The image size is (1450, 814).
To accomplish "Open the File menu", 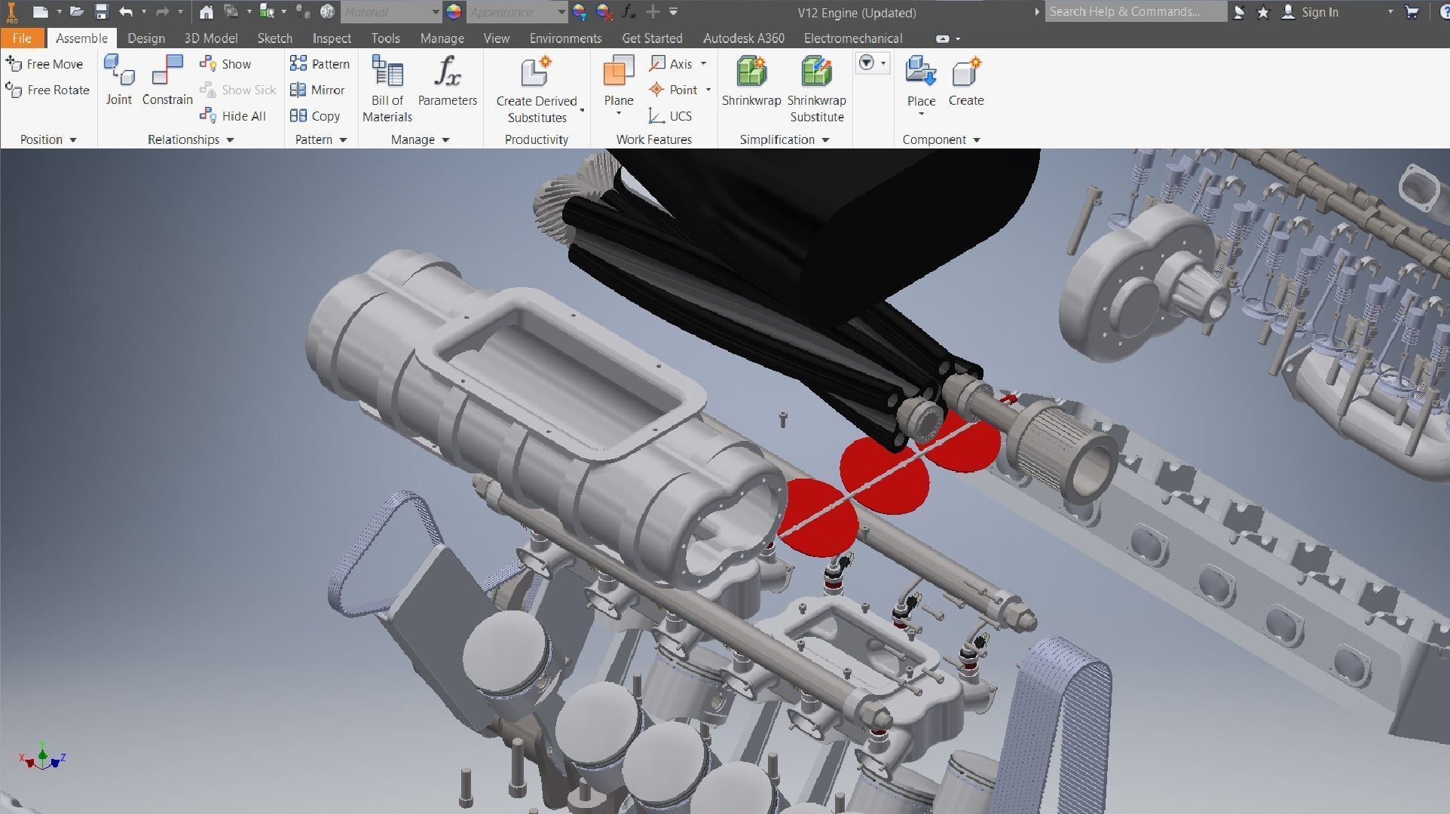I will click(22, 38).
